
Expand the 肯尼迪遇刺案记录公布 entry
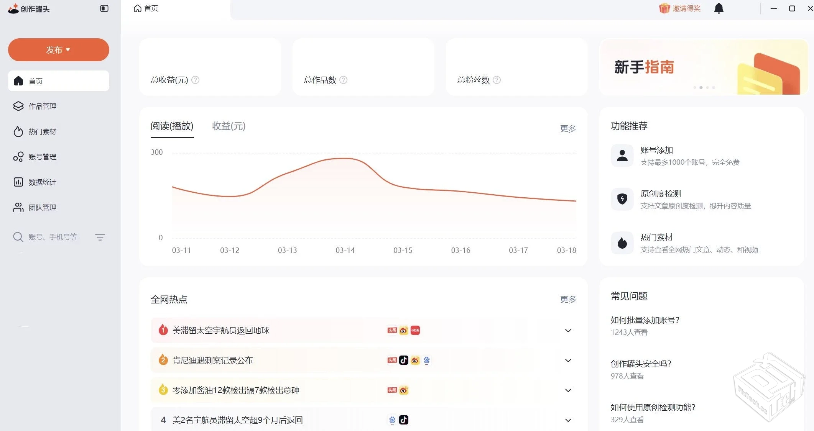coord(568,360)
